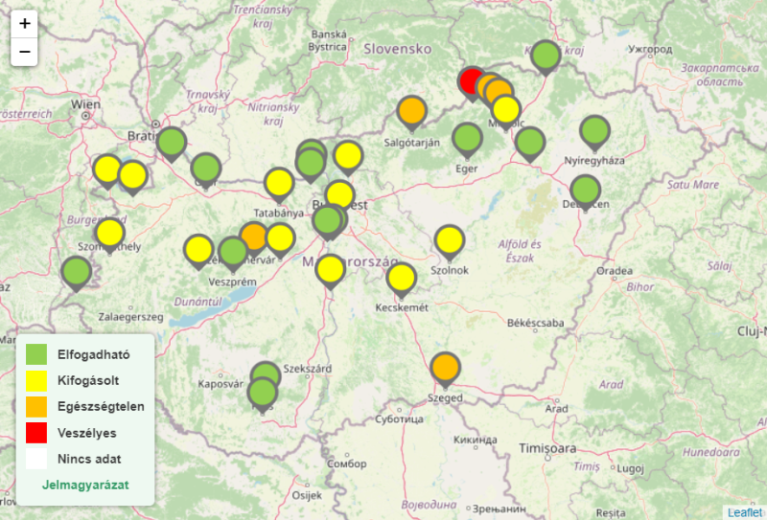Click the green marker in the northeast corner near Košice

546,57
